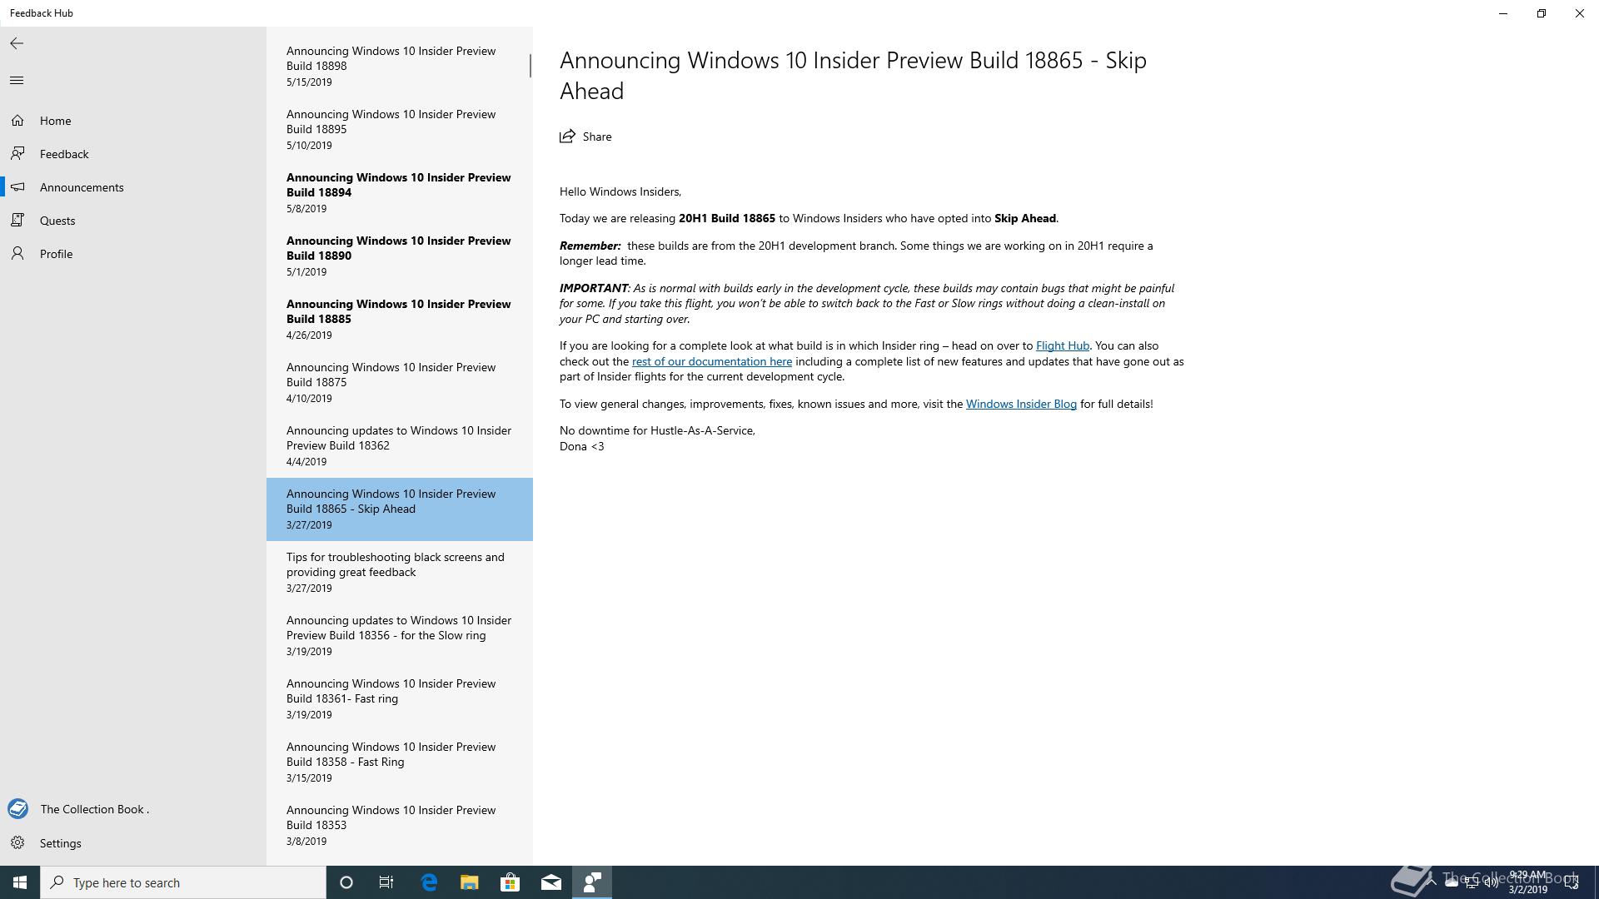1599x899 pixels.
Task: Open the Build 18875 announcement
Action: (x=400, y=383)
